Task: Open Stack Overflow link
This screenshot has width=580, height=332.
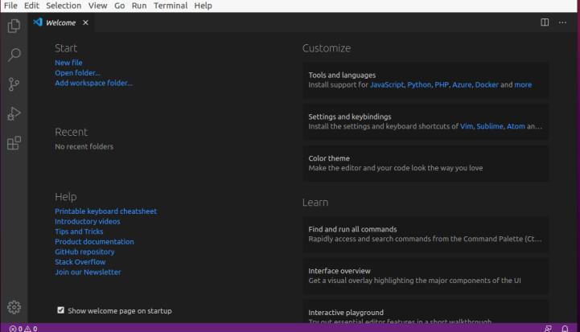Action: coord(80,262)
